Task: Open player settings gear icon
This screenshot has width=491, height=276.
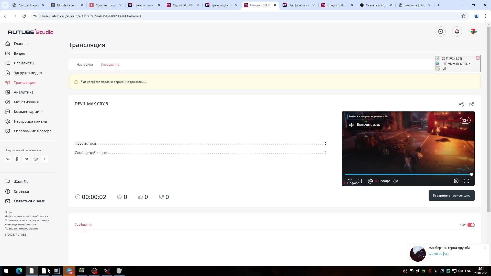Action: tap(456, 181)
